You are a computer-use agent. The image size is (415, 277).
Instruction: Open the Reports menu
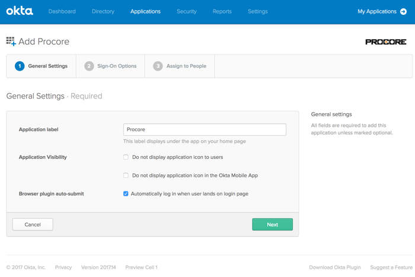(222, 11)
